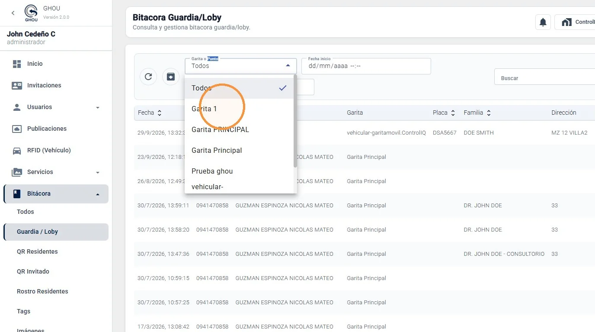The height and width of the screenshot is (332, 595).
Task: Choose the uppercase Garita PRINCIPAL option
Action: [239, 130]
